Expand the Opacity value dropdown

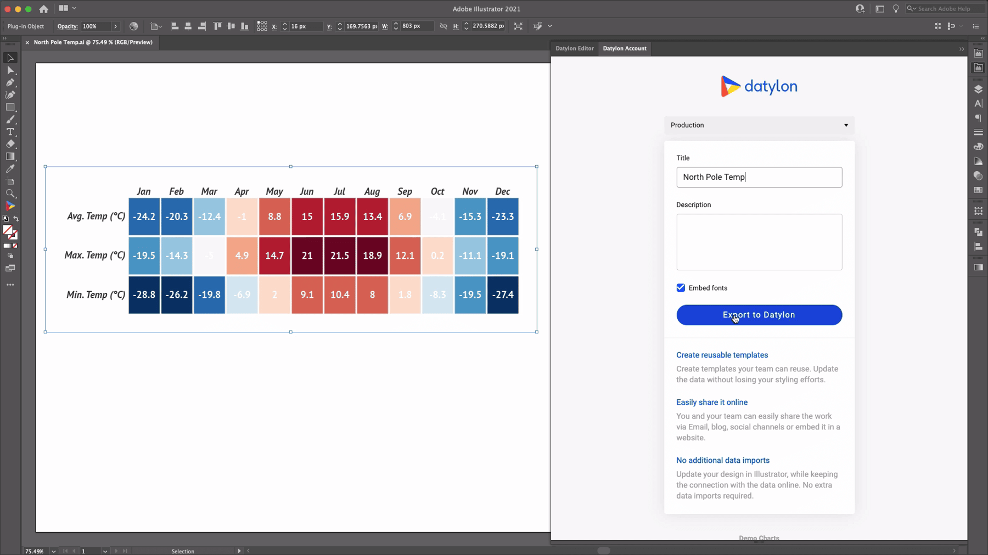point(115,26)
